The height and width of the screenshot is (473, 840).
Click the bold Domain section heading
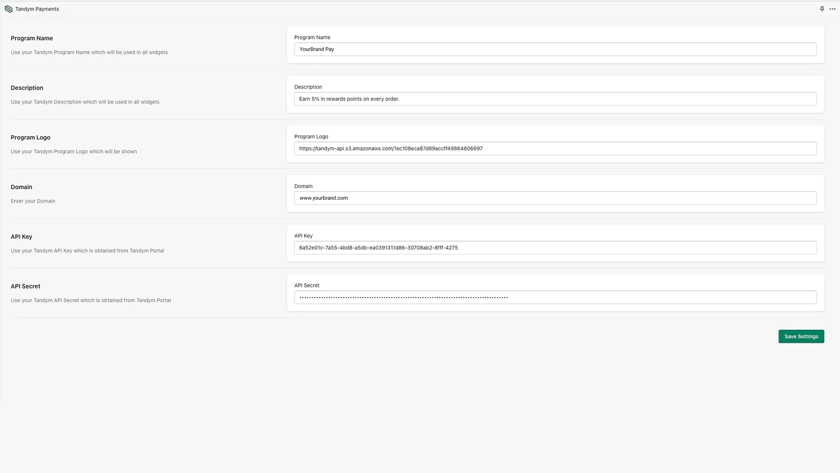point(22,187)
